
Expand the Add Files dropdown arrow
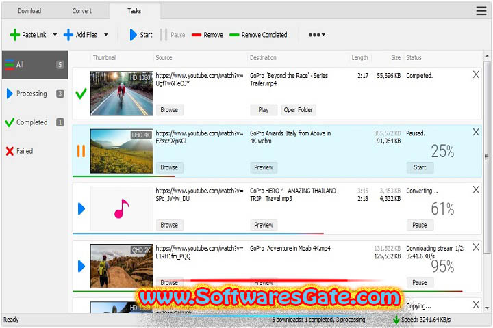tap(106, 35)
